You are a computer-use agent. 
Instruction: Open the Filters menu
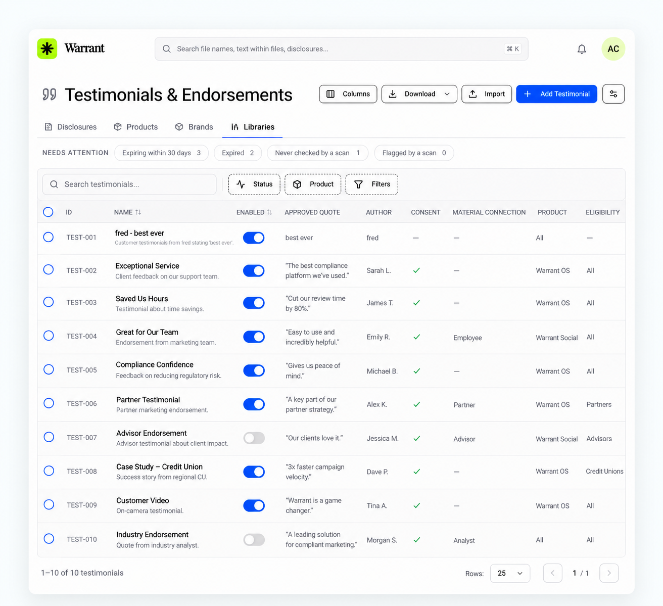click(372, 184)
